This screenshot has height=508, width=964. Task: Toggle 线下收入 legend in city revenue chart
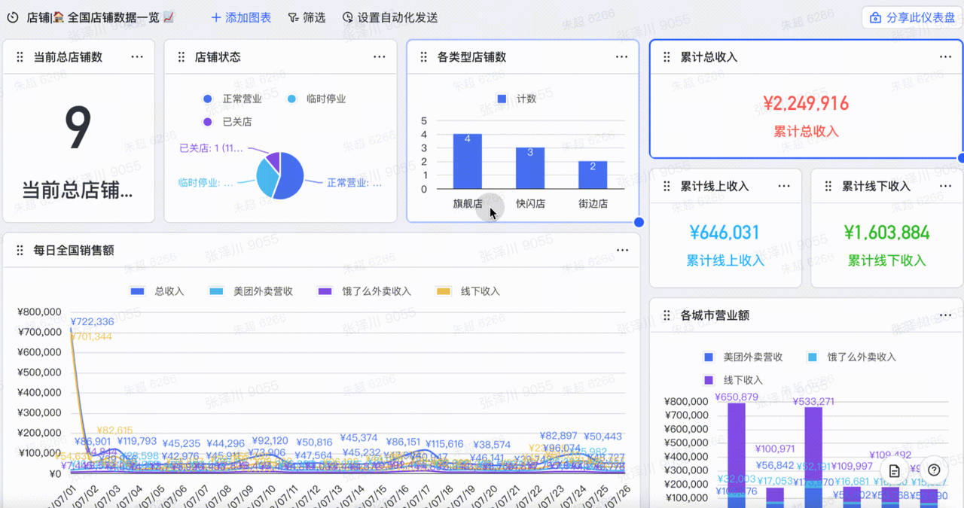click(734, 380)
